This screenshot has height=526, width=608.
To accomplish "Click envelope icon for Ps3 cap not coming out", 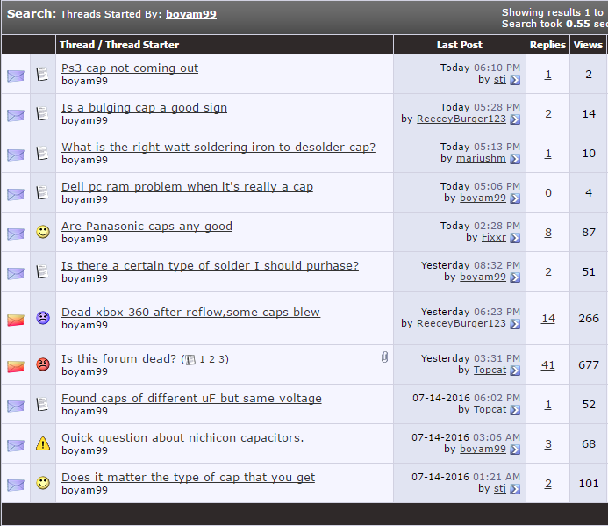I will pyautogui.click(x=16, y=76).
